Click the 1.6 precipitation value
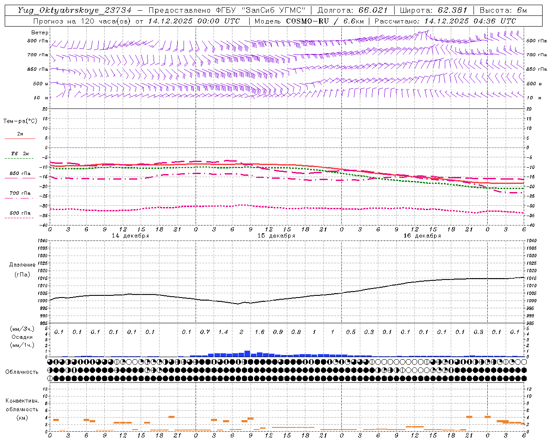This screenshot has width=549, height=439. [x=259, y=332]
